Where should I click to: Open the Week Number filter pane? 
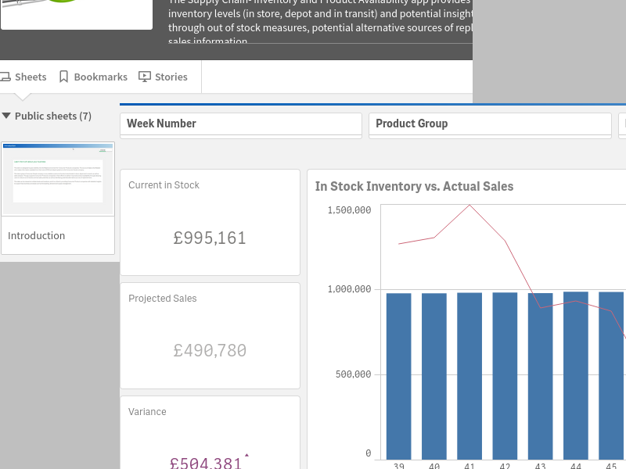tap(241, 125)
